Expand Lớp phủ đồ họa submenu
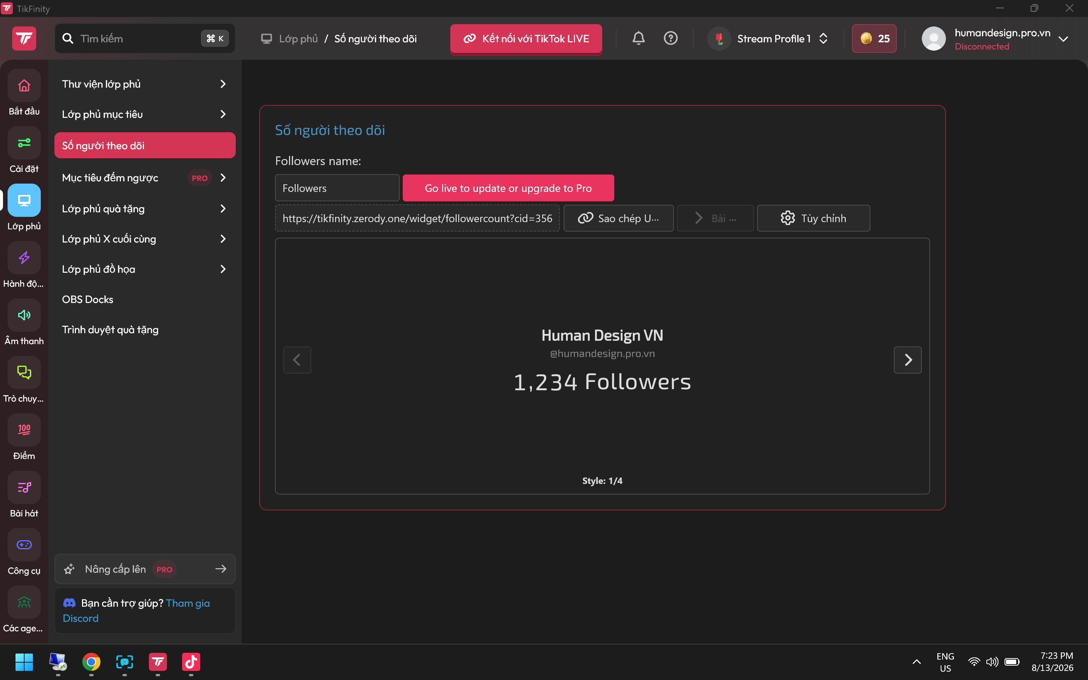1088x680 pixels. point(223,269)
